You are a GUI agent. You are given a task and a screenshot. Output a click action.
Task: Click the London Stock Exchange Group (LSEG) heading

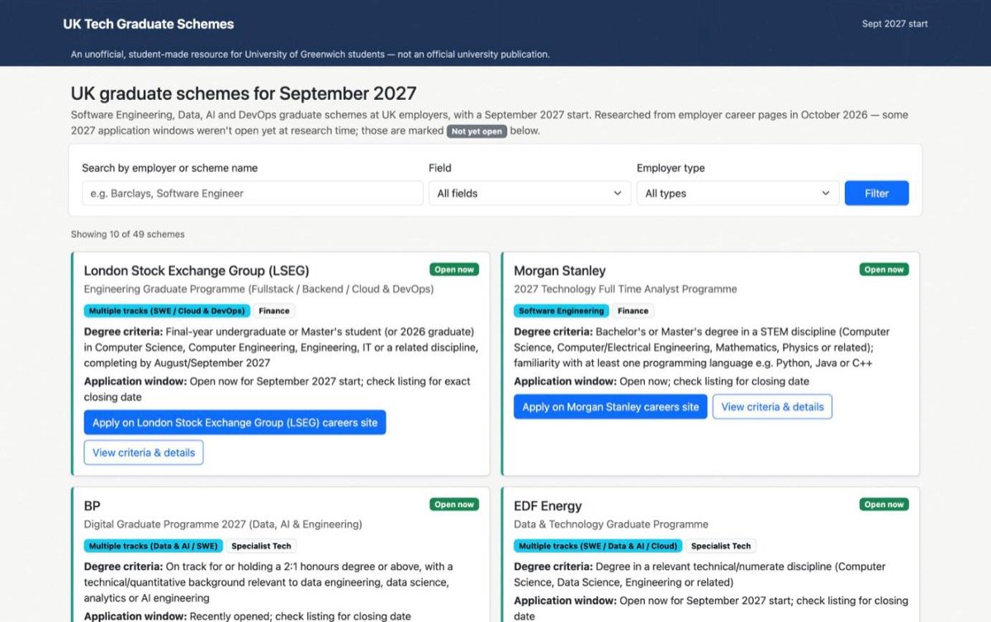coord(197,270)
